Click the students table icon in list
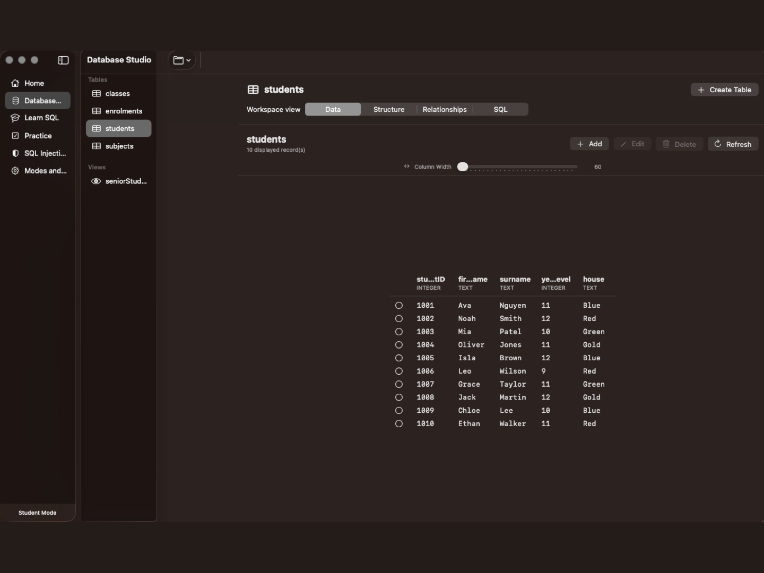The image size is (764, 573). coord(96,129)
